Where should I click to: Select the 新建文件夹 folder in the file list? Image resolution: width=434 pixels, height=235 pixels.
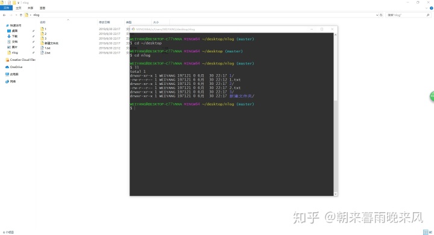pyautogui.click(x=49, y=43)
